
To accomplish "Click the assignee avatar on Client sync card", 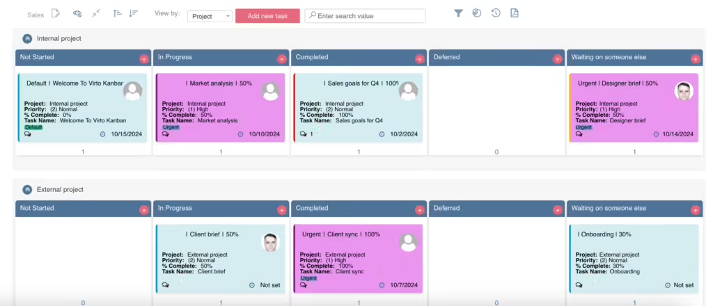I will click(x=408, y=243).
